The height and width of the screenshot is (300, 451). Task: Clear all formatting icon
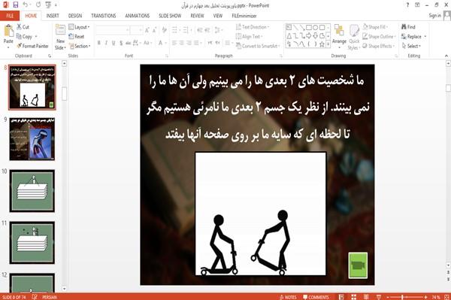(x=164, y=30)
